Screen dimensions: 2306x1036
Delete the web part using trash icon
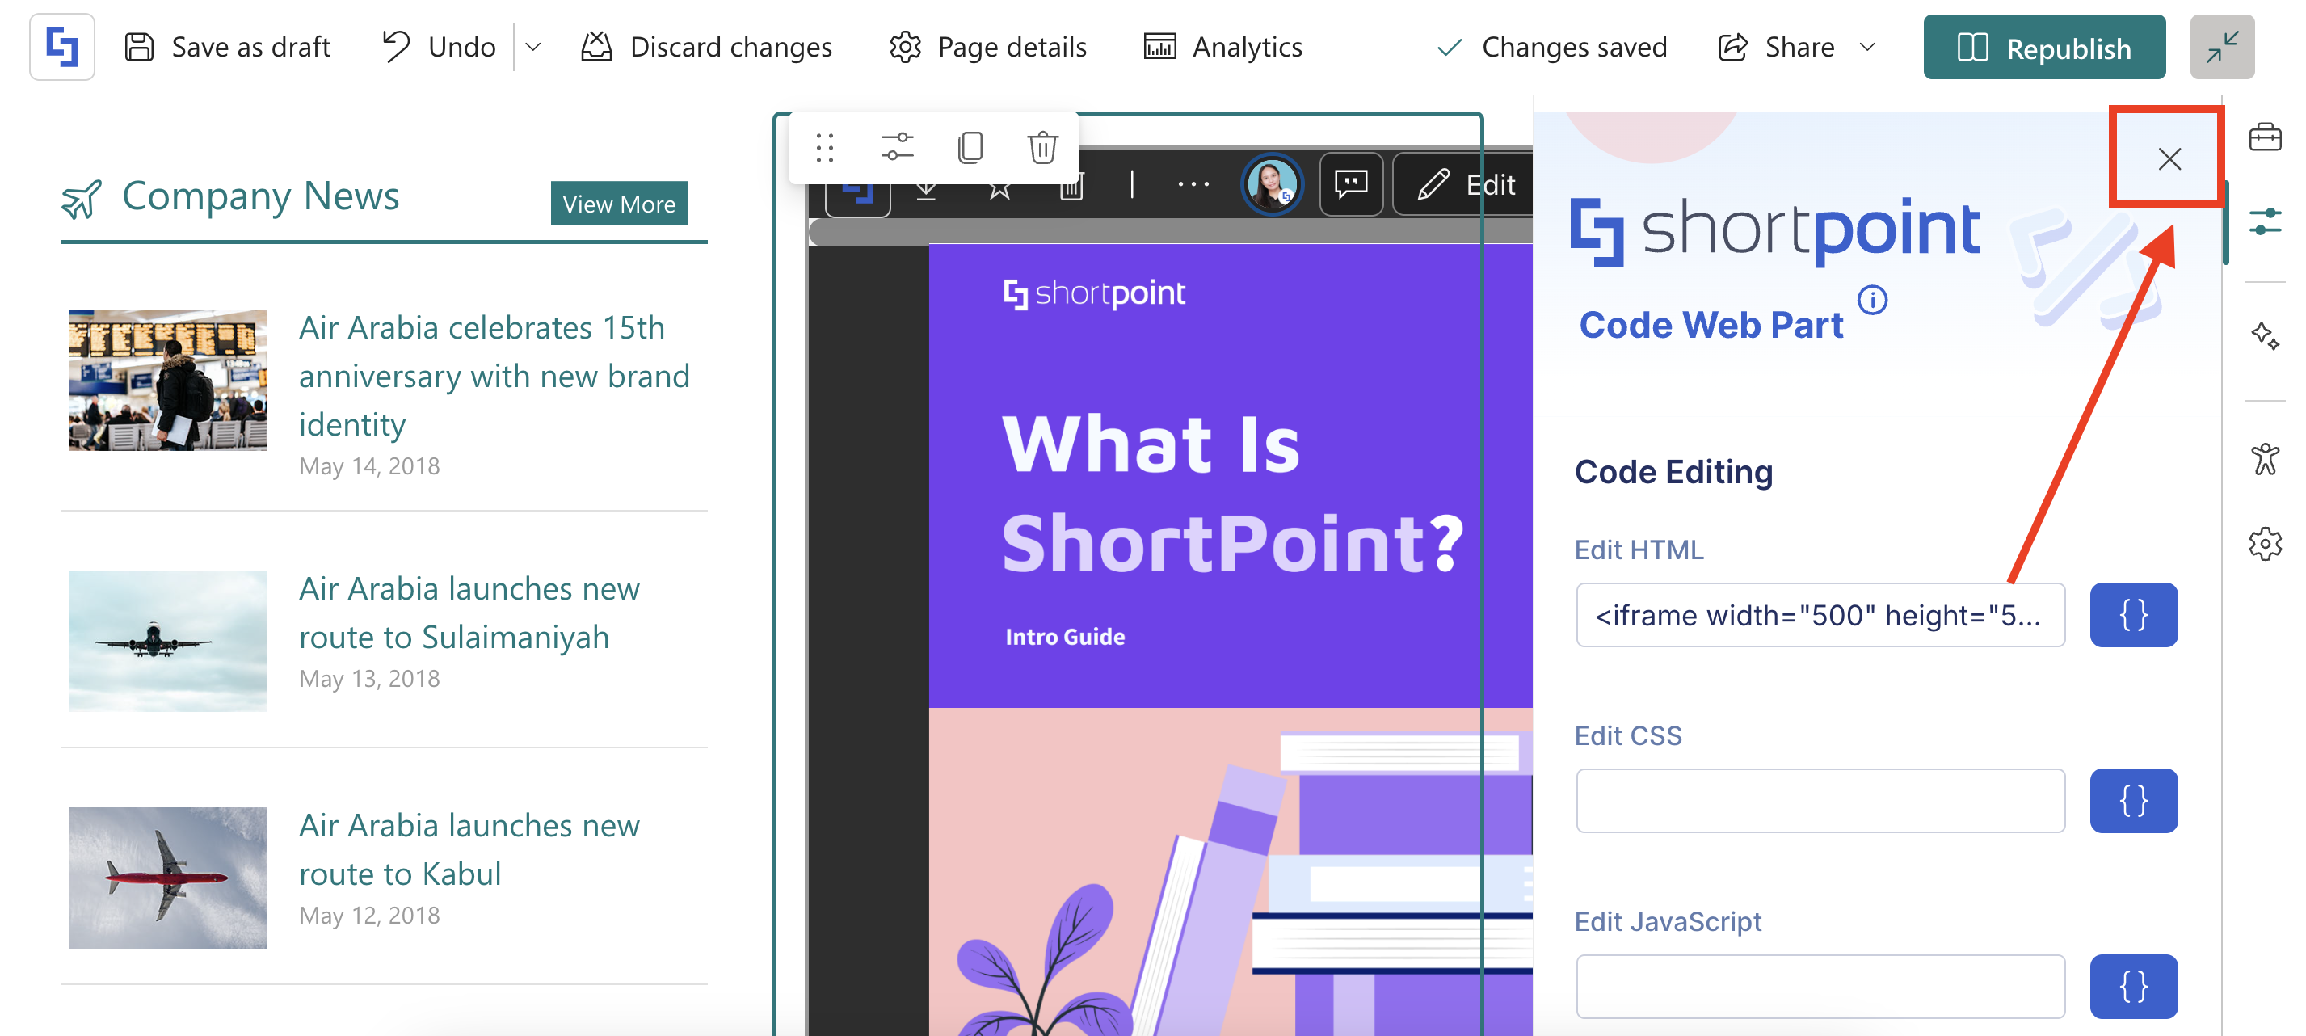coord(1042,147)
